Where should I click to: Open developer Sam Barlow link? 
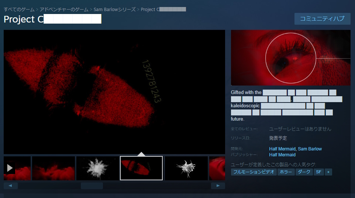[x=310, y=149]
